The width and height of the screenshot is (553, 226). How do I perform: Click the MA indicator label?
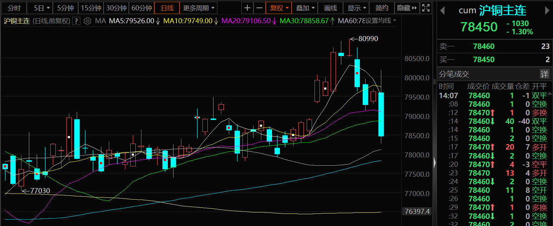pyautogui.click(x=100, y=21)
